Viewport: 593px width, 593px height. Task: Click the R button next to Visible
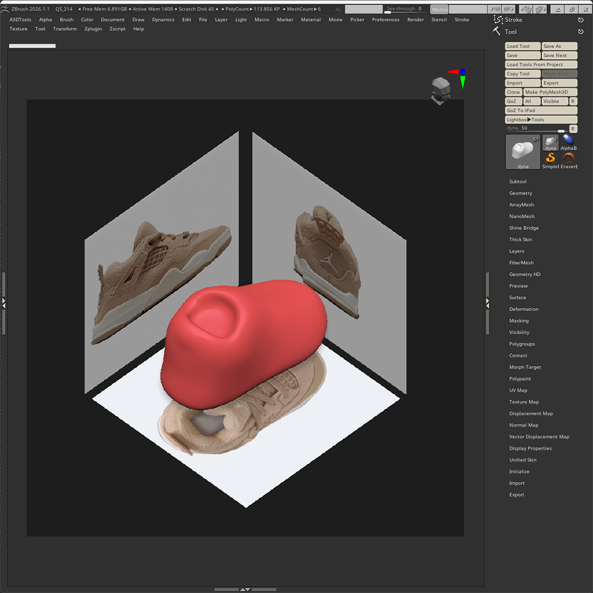(573, 101)
